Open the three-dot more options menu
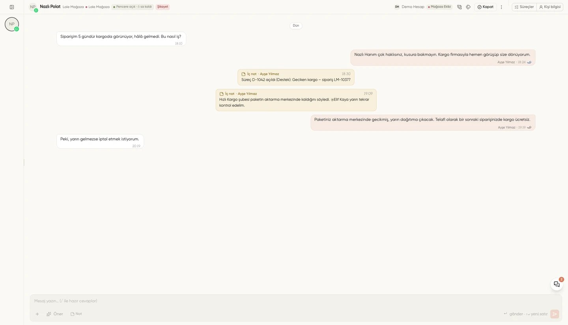The height and width of the screenshot is (325, 568). click(x=501, y=7)
